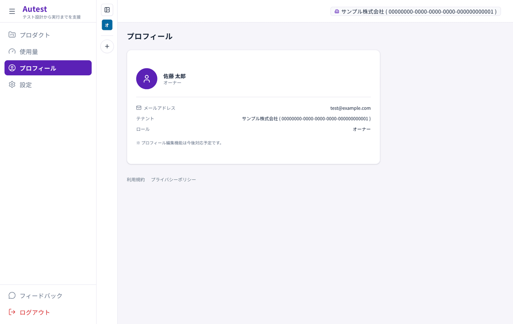Viewport: 513px width, 324px height.
Task: Click the envelope mail icon
Action: coord(139,108)
